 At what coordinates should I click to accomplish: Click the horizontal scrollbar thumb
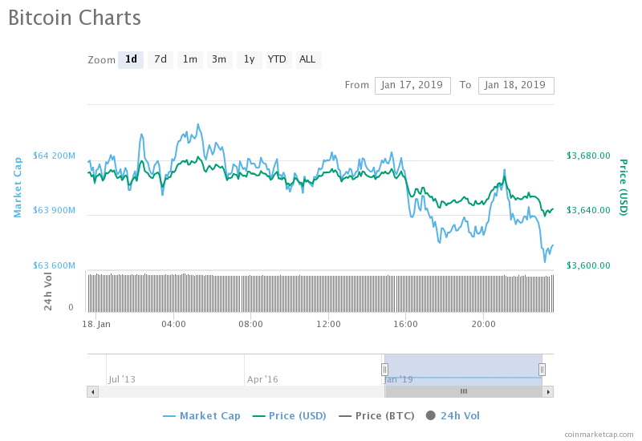[463, 391]
